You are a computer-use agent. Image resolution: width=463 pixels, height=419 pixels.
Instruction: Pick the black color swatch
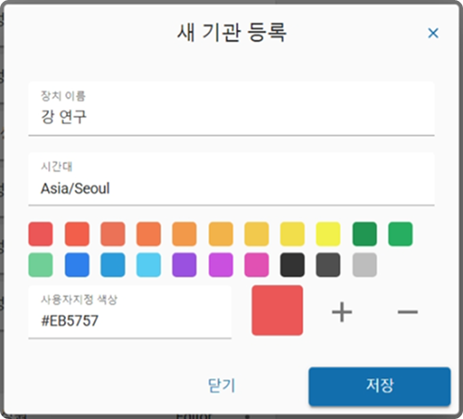tap(292, 265)
